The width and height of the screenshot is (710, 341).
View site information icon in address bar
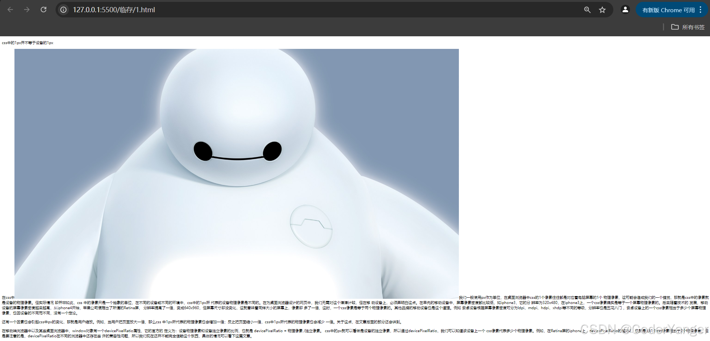[64, 10]
